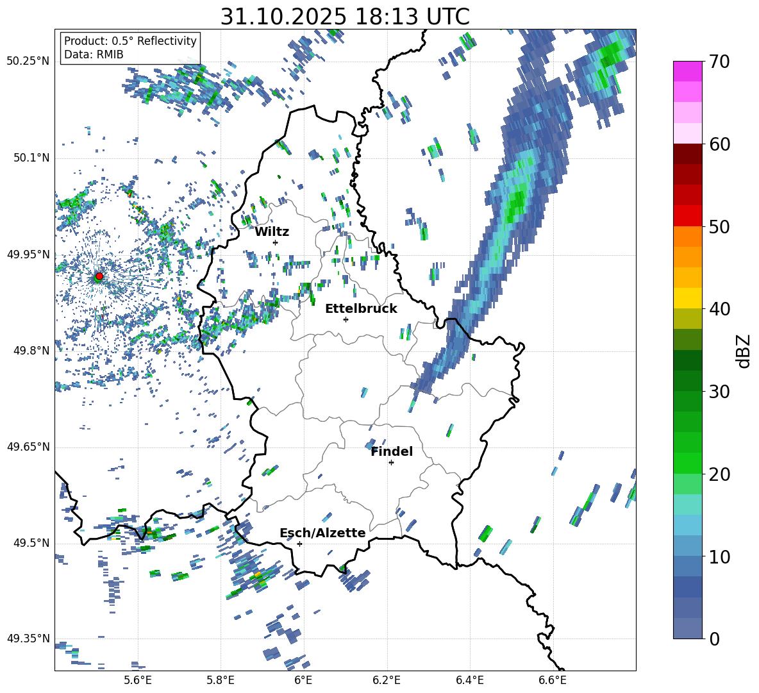Click the red radar site marker

point(99,276)
